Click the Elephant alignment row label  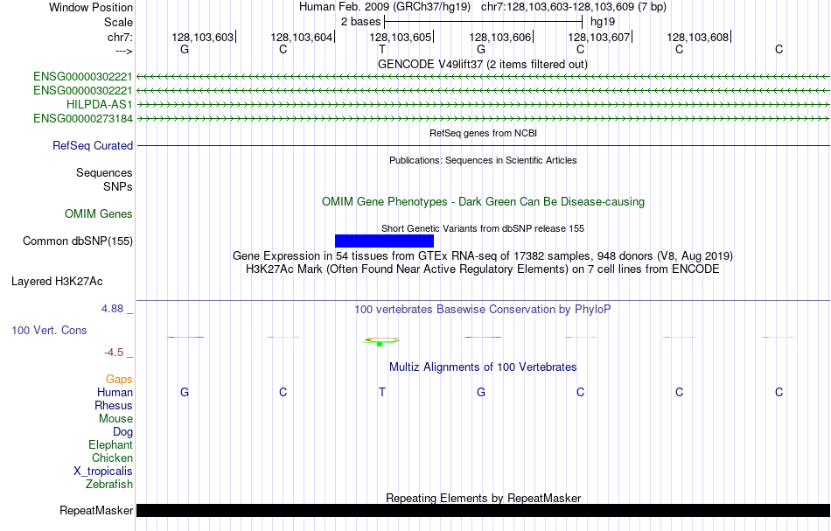[111, 444]
